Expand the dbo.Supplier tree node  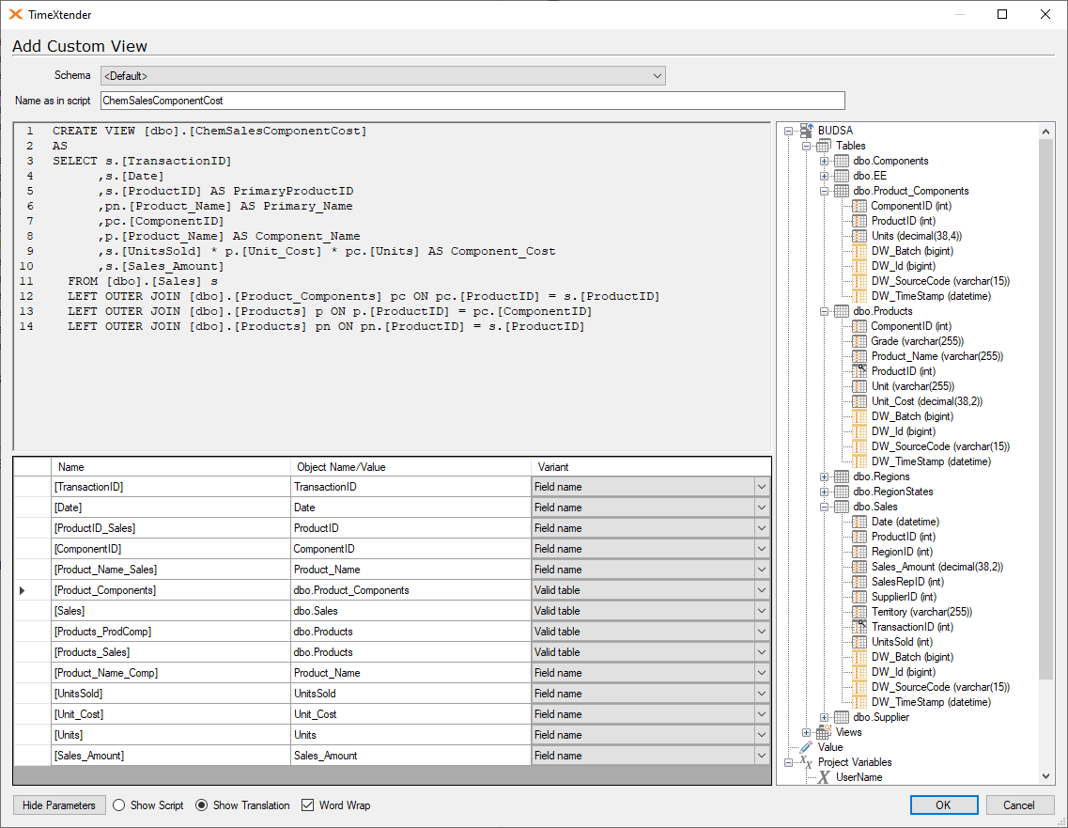pos(824,717)
